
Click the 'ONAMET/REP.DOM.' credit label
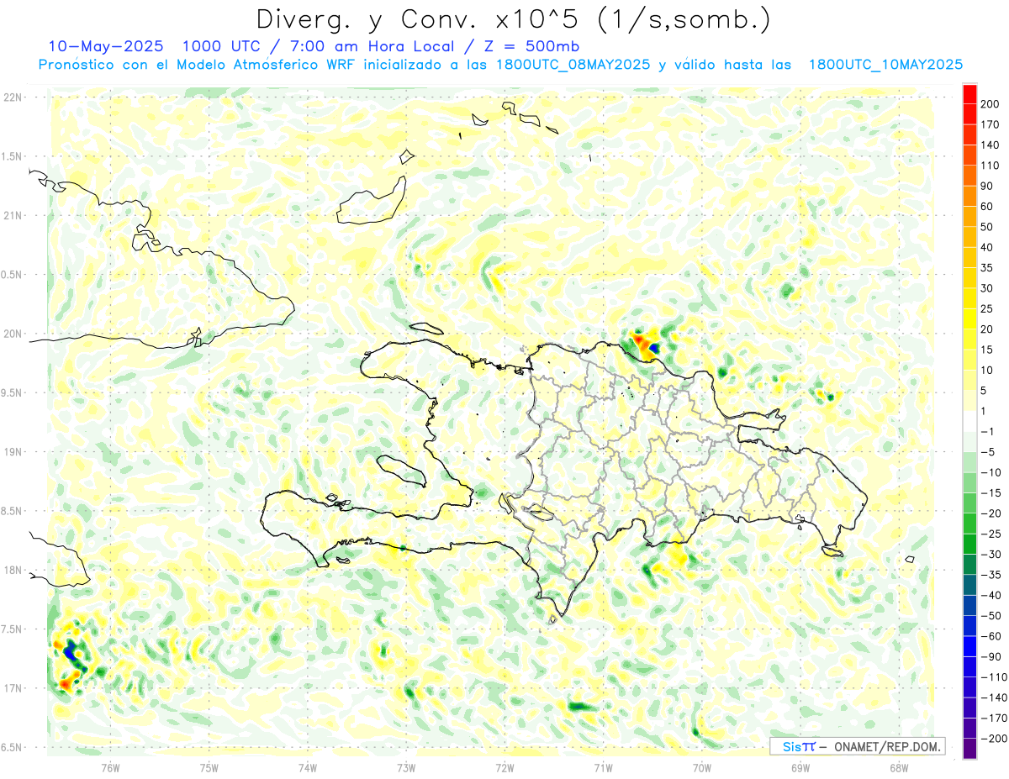[887, 746]
